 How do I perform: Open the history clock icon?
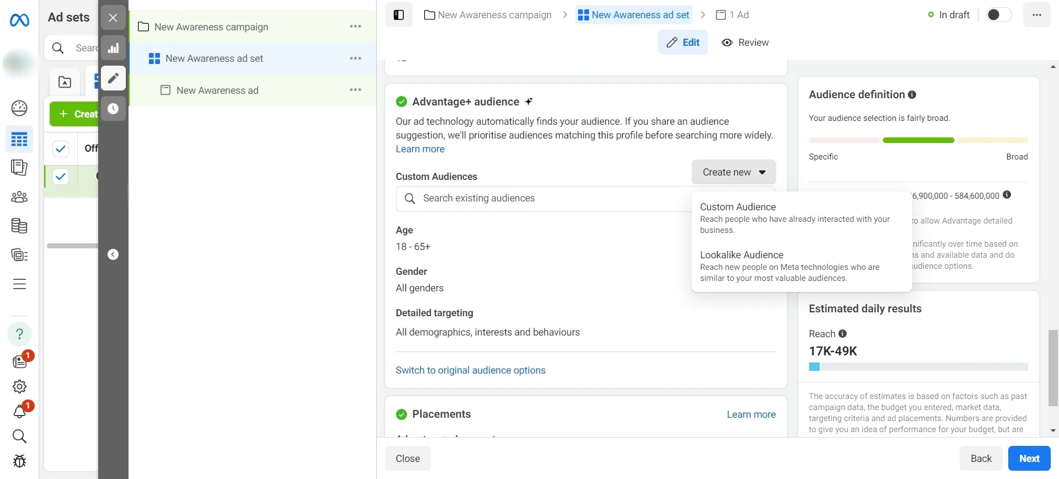113,109
